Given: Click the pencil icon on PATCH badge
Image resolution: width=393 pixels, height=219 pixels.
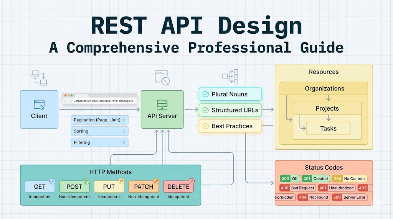Looking at the screenshot, I should (156, 181).
